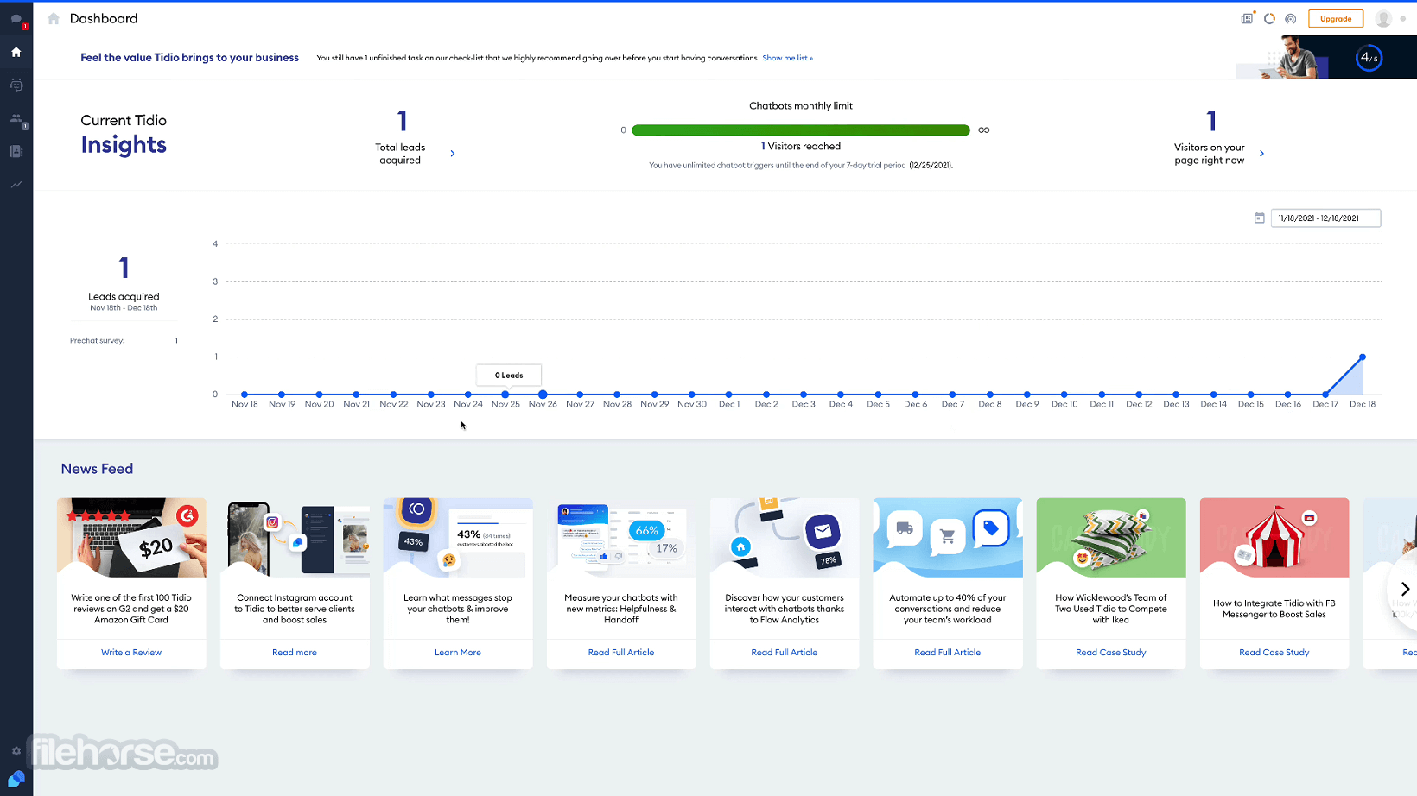Go to the Home dashboard sidebar icon
The width and height of the screenshot is (1417, 796).
[16, 52]
